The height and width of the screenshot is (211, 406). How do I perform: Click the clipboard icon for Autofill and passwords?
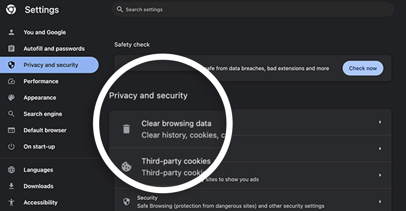click(11, 48)
